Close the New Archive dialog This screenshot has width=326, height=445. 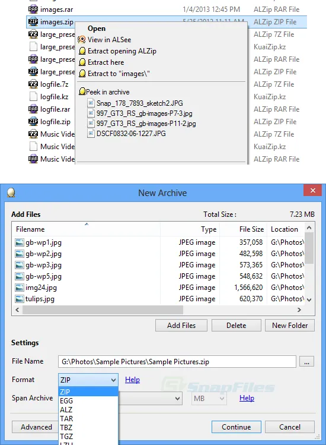pyautogui.click(x=312, y=191)
